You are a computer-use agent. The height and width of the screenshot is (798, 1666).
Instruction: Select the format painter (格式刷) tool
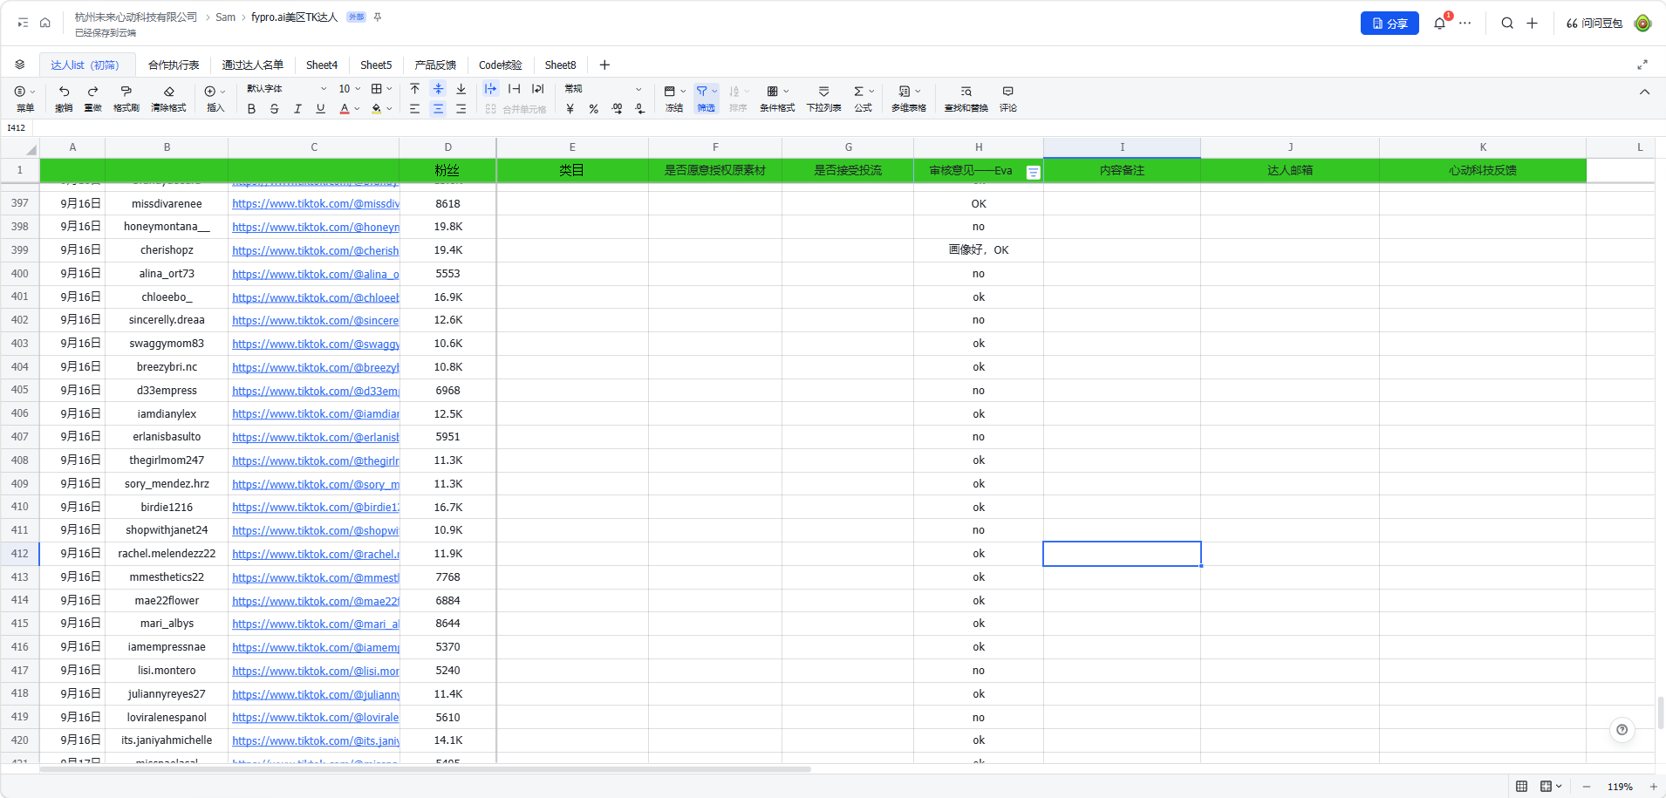(126, 91)
